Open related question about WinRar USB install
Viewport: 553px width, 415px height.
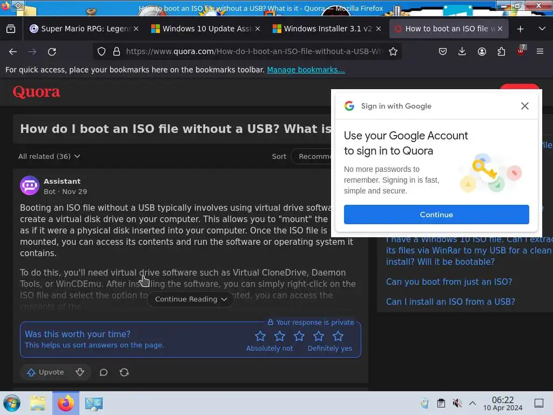point(469,251)
